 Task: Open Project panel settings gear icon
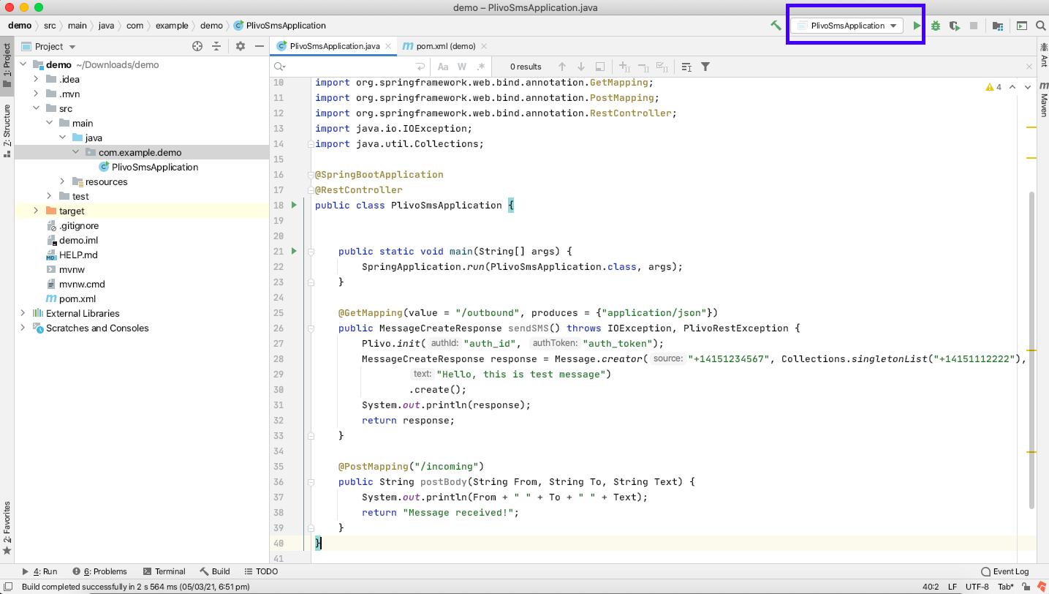[241, 46]
